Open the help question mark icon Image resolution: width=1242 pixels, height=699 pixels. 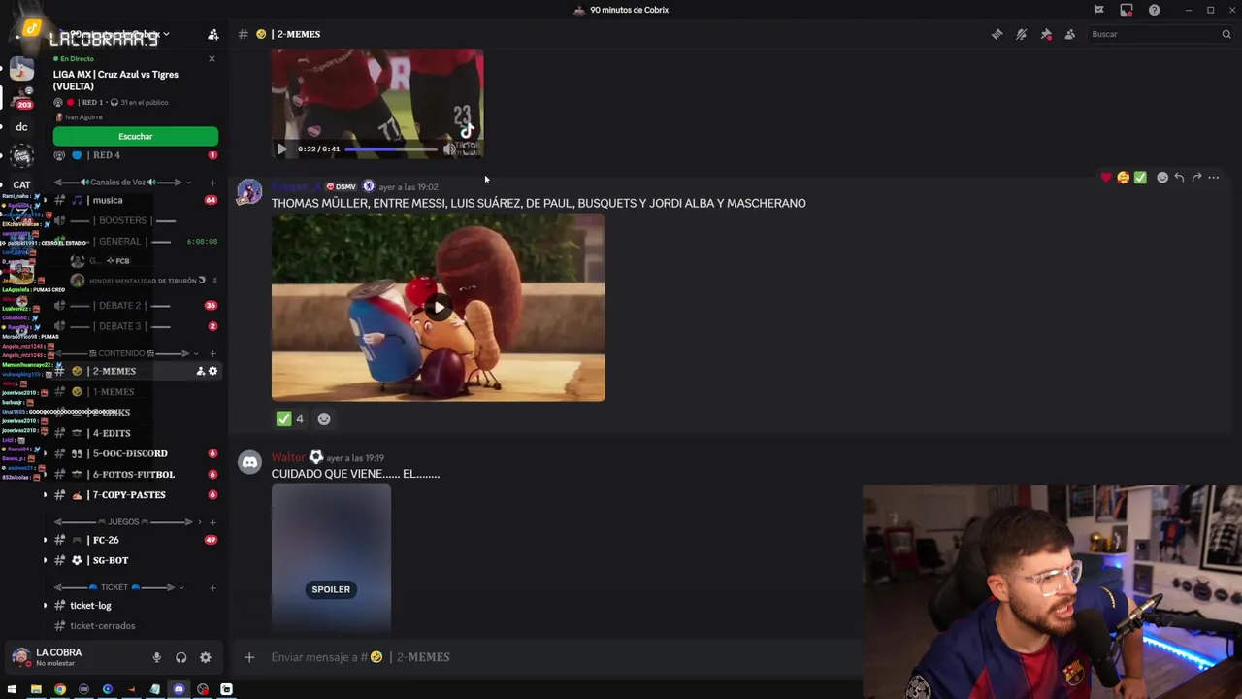click(1154, 10)
